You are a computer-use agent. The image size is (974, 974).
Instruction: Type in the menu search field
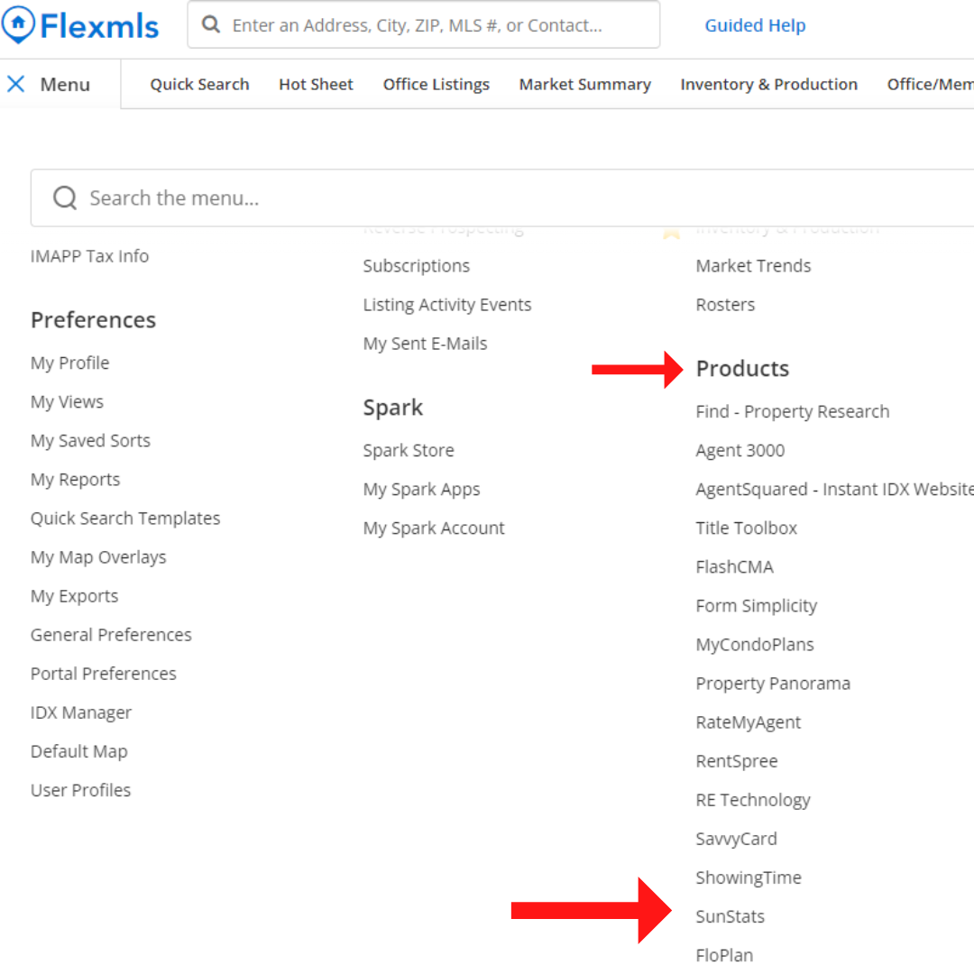click(271, 198)
